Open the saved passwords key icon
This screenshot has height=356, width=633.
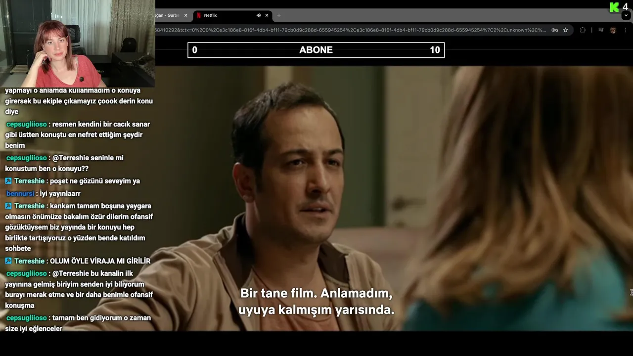[x=555, y=30]
